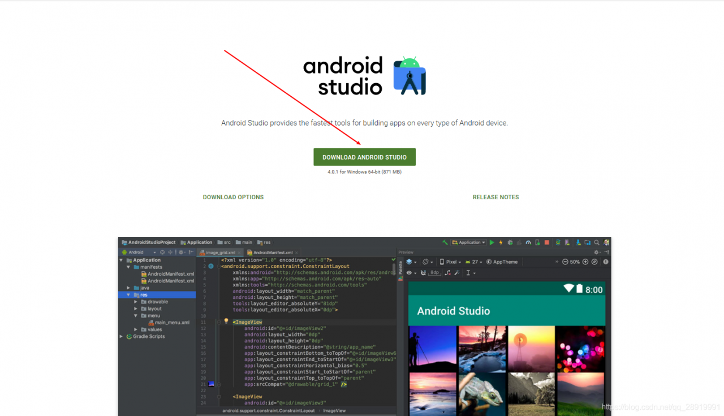This screenshot has height=416, width=724.
Task: Open the design surface layers dropdown
Action: [x=410, y=262]
